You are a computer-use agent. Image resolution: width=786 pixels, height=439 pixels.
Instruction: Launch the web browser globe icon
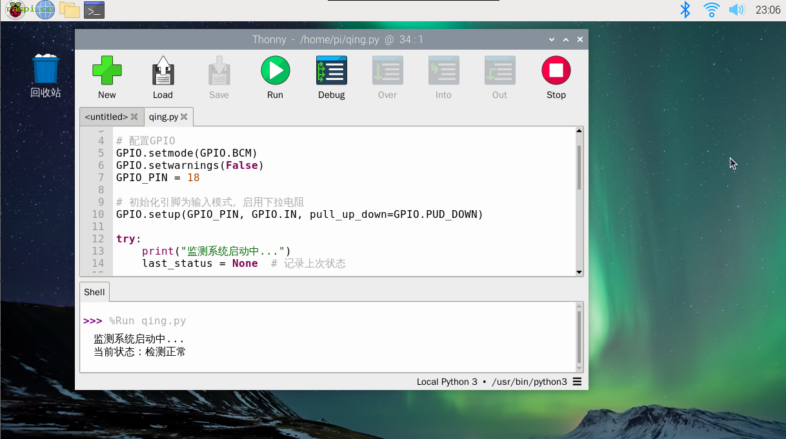click(45, 10)
